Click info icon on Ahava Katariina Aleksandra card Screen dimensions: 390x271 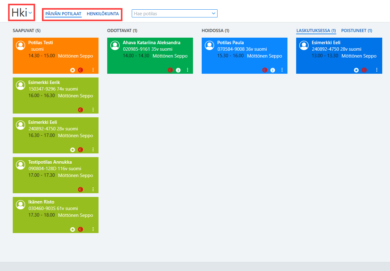(x=178, y=70)
